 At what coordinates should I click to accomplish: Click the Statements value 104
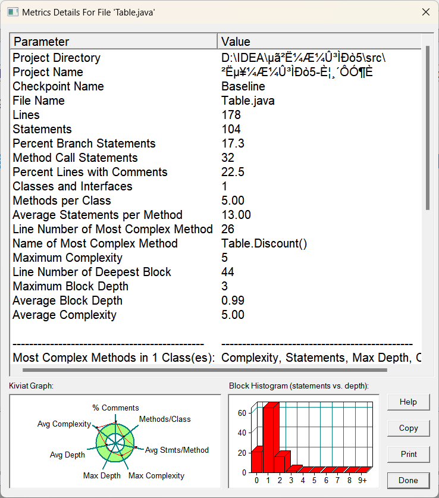pos(231,129)
